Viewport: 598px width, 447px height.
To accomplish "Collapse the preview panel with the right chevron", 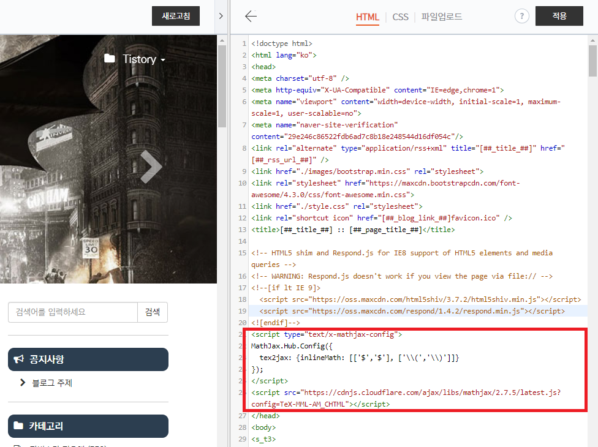I will pos(221,16).
